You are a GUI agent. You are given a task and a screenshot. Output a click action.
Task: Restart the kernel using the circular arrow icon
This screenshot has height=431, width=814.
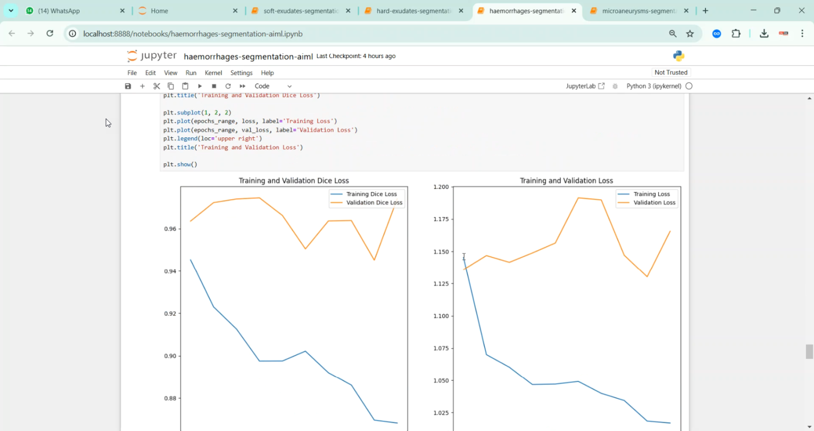[228, 86]
